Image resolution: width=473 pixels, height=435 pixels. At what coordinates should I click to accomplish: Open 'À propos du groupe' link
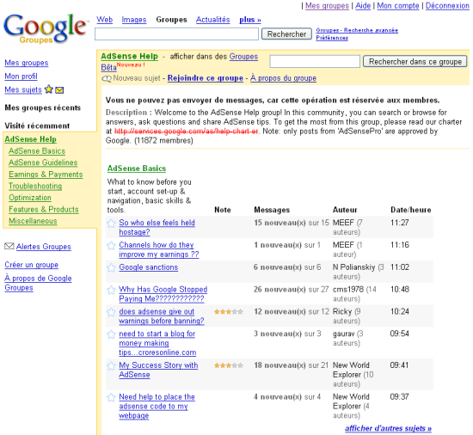click(x=283, y=78)
